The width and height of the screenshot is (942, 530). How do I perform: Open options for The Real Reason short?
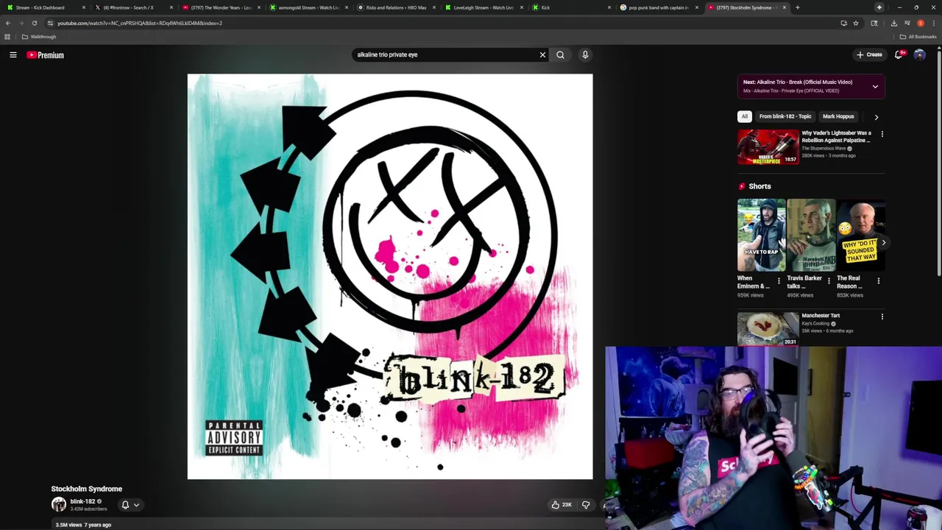(878, 280)
